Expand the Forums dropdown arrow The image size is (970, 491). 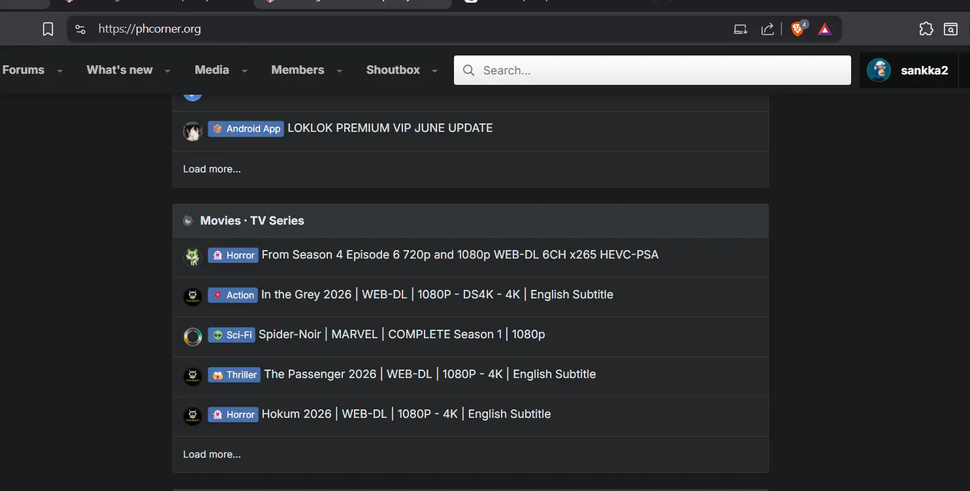click(x=59, y=71)
